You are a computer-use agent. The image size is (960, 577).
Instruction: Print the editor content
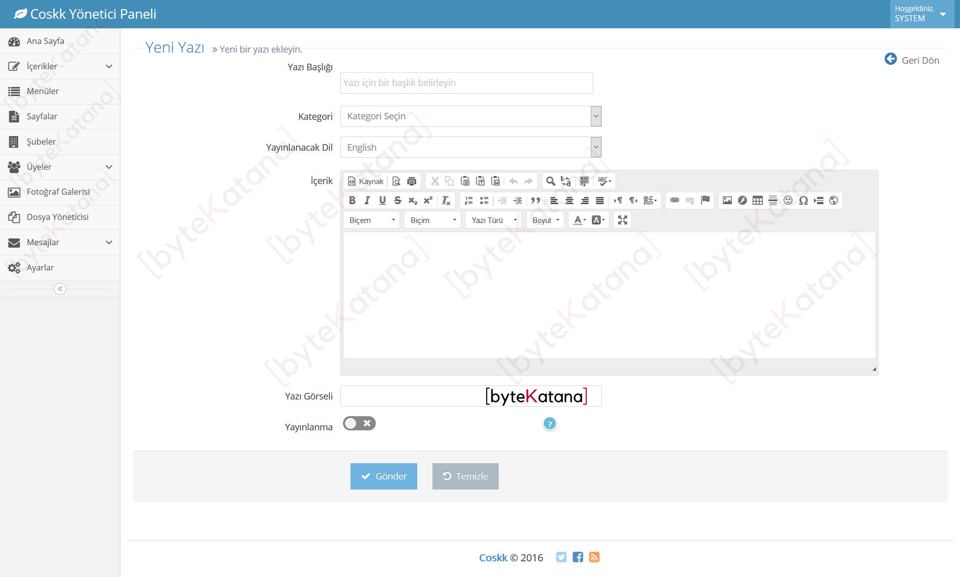point(412,181)
